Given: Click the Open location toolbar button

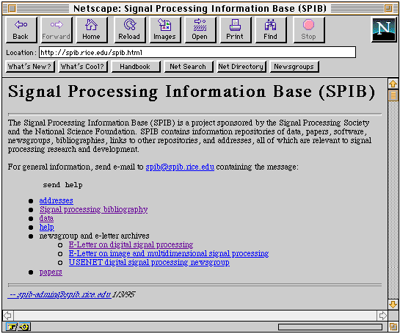Looking at the screenshot, I should tap(200, 30).
